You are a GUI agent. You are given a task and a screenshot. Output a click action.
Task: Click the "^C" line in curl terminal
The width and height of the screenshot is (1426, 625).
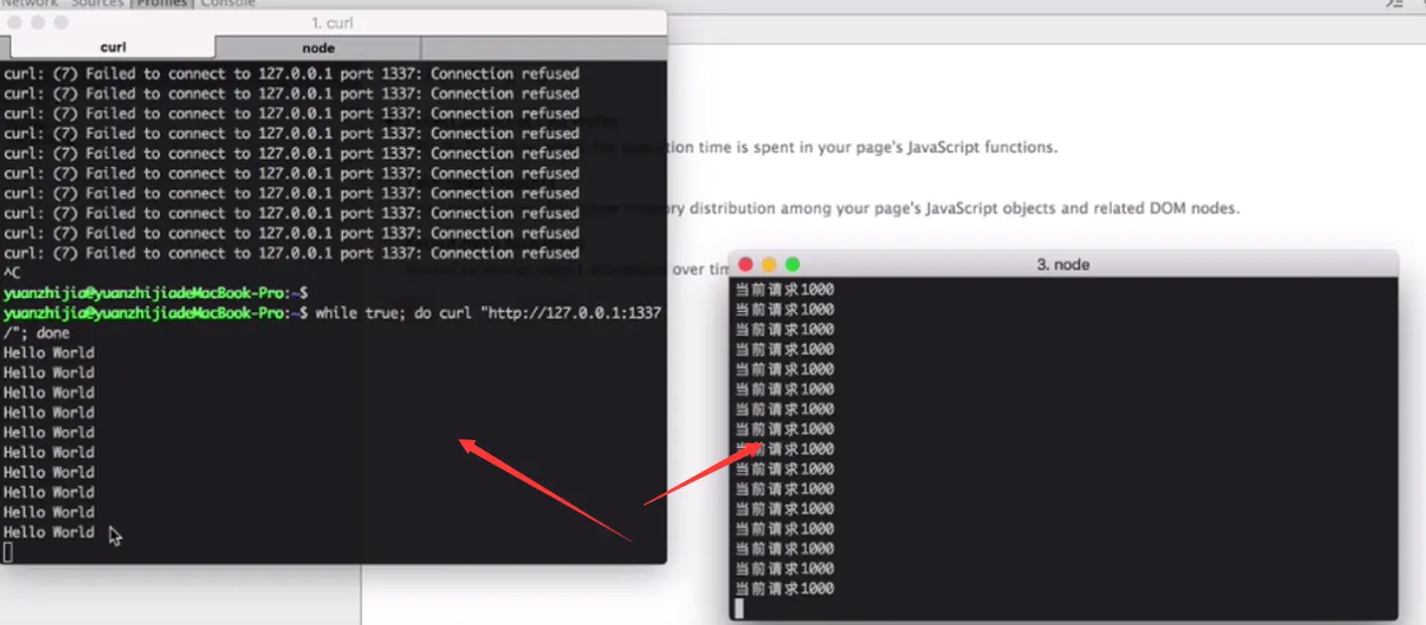(12, 272)
